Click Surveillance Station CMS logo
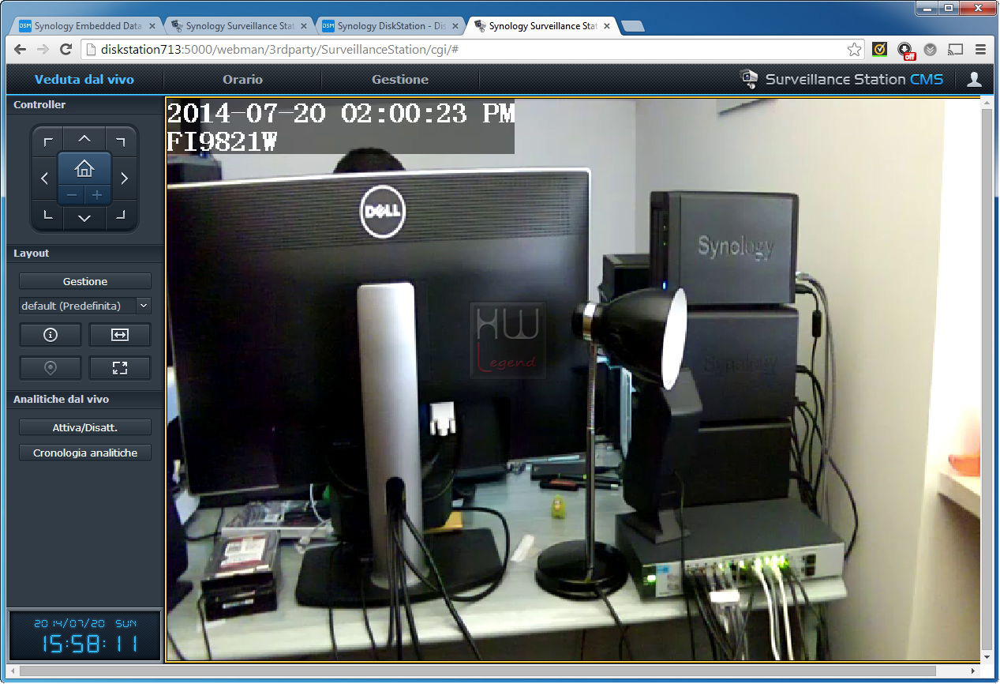 (x=841, y=79)
